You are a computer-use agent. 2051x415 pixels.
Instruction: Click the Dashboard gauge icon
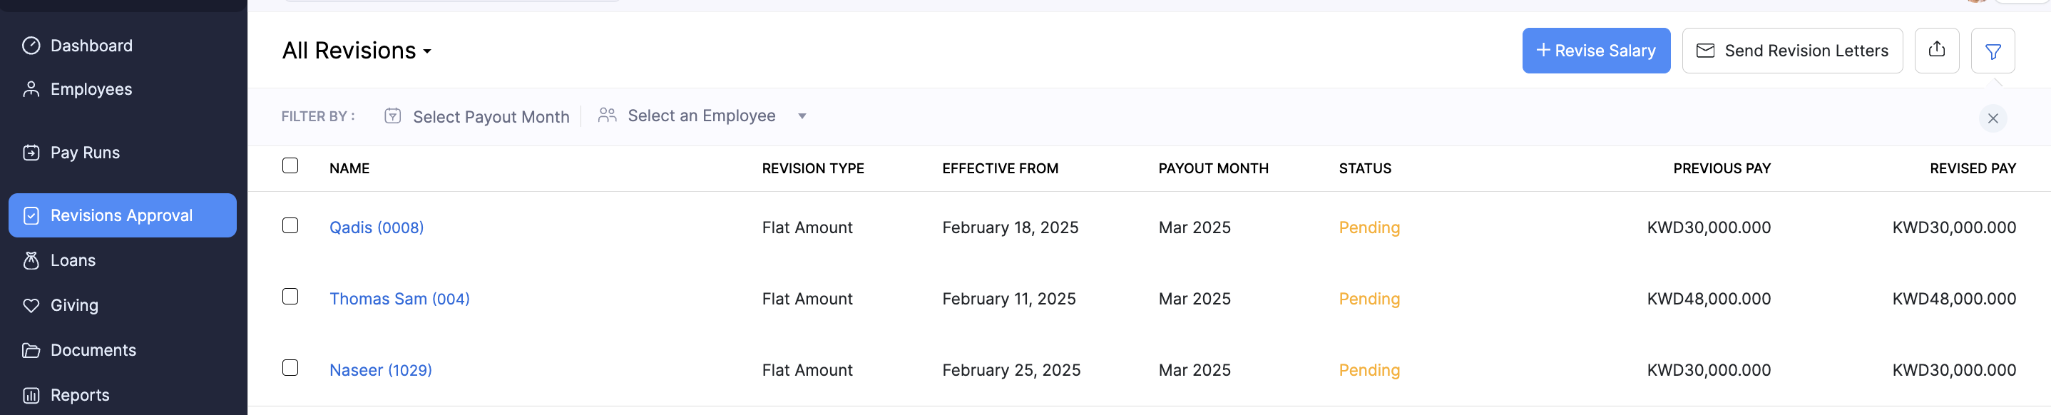(x=31, y=46)
